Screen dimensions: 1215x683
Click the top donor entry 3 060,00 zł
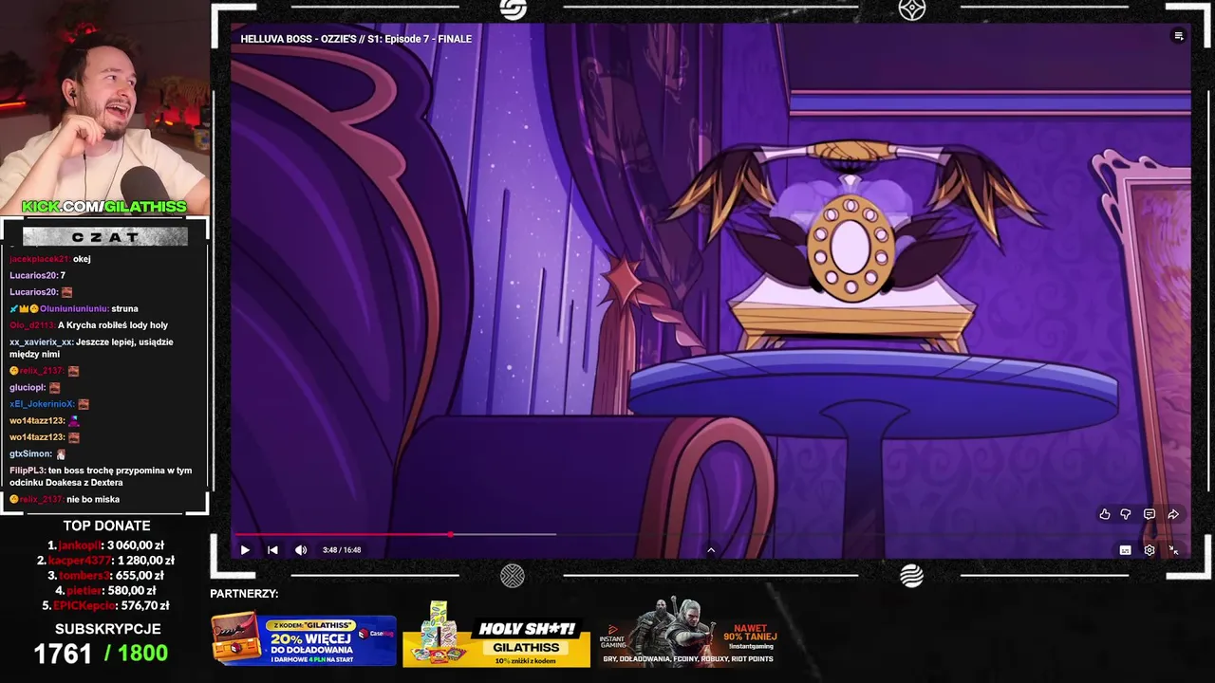[x=105, y=545]
